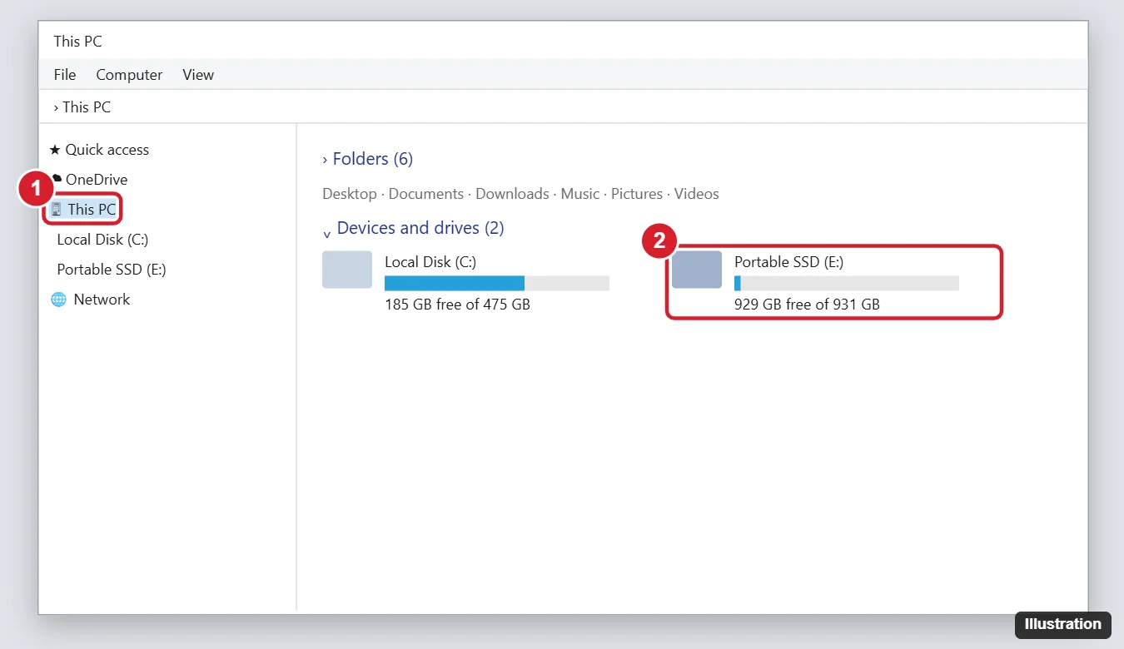Click the This PC computer icon in sidebar

point(57,209)
